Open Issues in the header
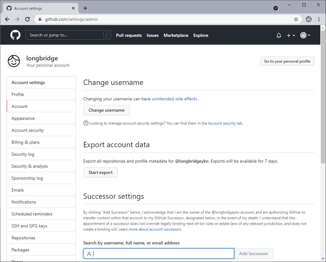The height and width of the screenshot is (262, 326). click(152, 35)
